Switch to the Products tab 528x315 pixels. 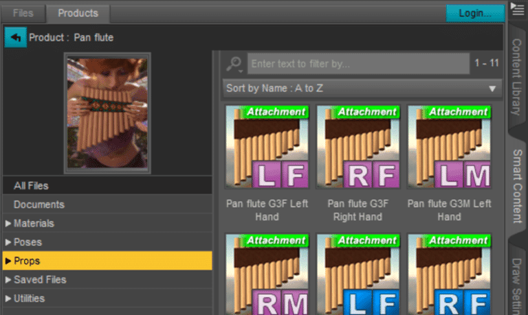(78, 12)
